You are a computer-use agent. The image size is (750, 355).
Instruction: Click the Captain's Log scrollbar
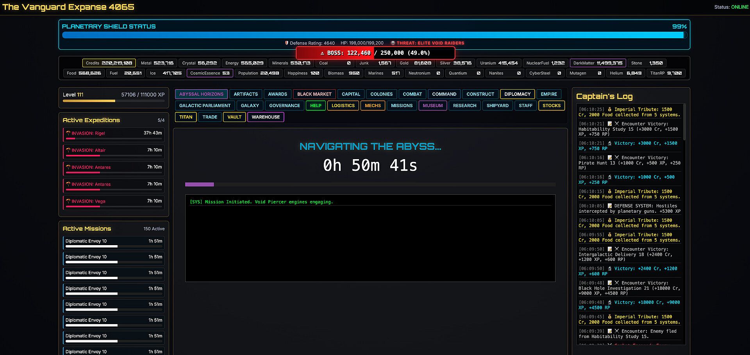684,121
